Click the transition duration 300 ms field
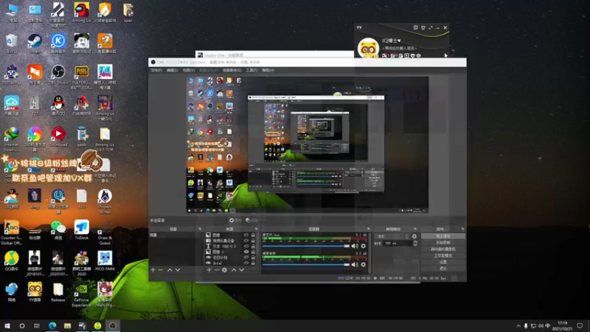The height and width of the screenshot is (332, 590). point(397,243)
